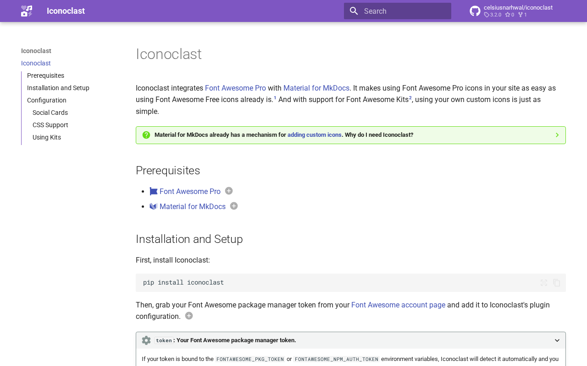Collapse the token configuration admonition
The image size is (587, 366).
pyautogui.click(x=557, y=340)
